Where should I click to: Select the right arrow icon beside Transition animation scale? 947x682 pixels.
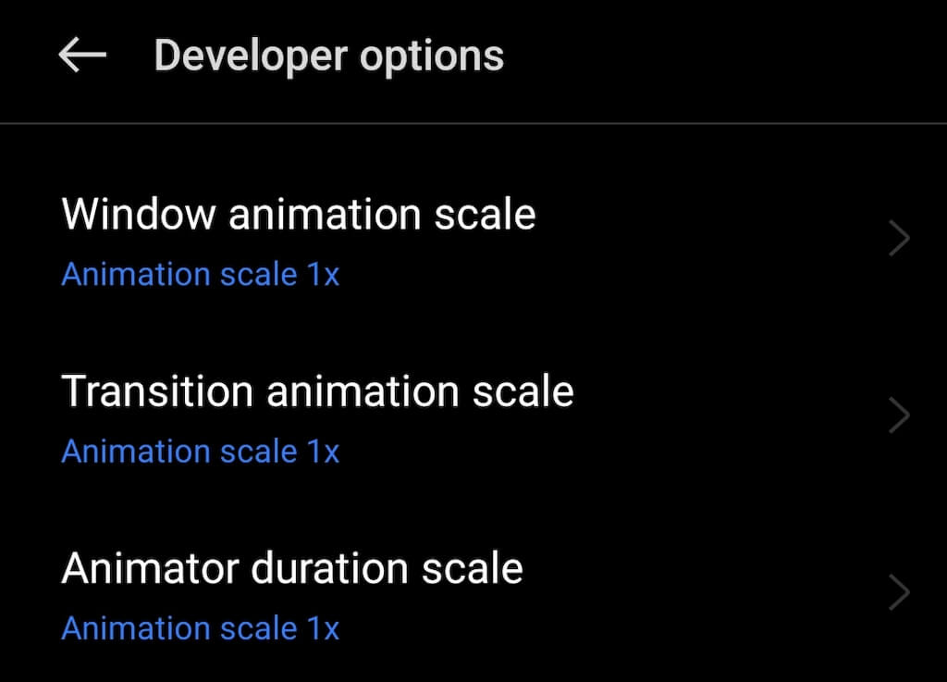pyautogui.click(x=899, y=415)
